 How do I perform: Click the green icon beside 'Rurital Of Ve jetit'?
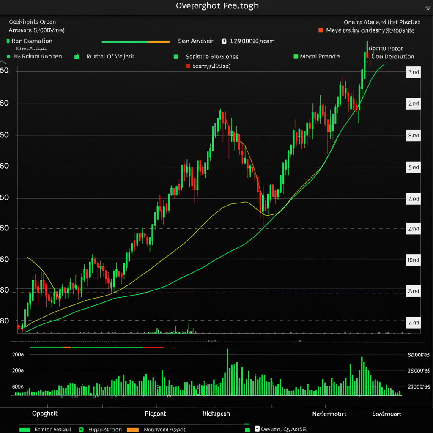[x=77, y=56]
